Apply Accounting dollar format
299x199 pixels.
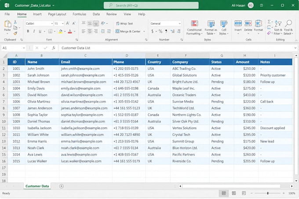(x=153, y=31)
